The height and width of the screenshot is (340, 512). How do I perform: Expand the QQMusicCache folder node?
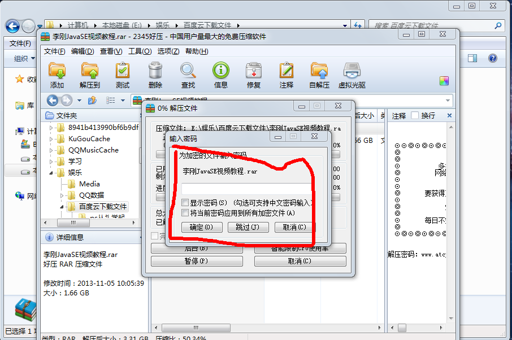[51, 150]
